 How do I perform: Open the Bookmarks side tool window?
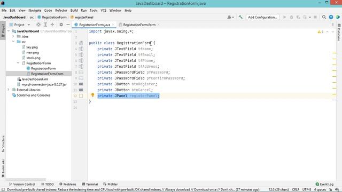pos(3,169)
